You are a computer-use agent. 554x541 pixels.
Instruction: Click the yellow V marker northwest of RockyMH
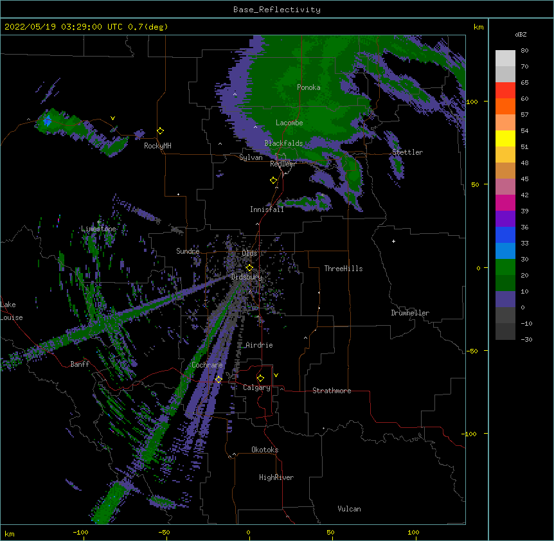click(x=112, y=118)
